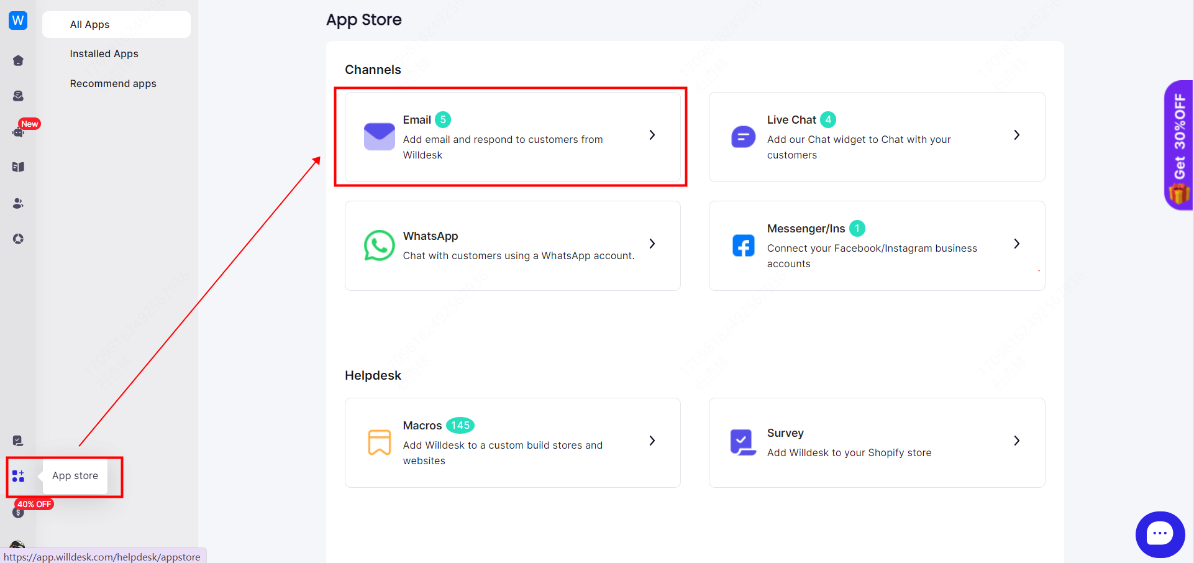Open the analytics pie chart icon
The height and width of the screenshot is (563, 1194).
click(x=18, y=239)
